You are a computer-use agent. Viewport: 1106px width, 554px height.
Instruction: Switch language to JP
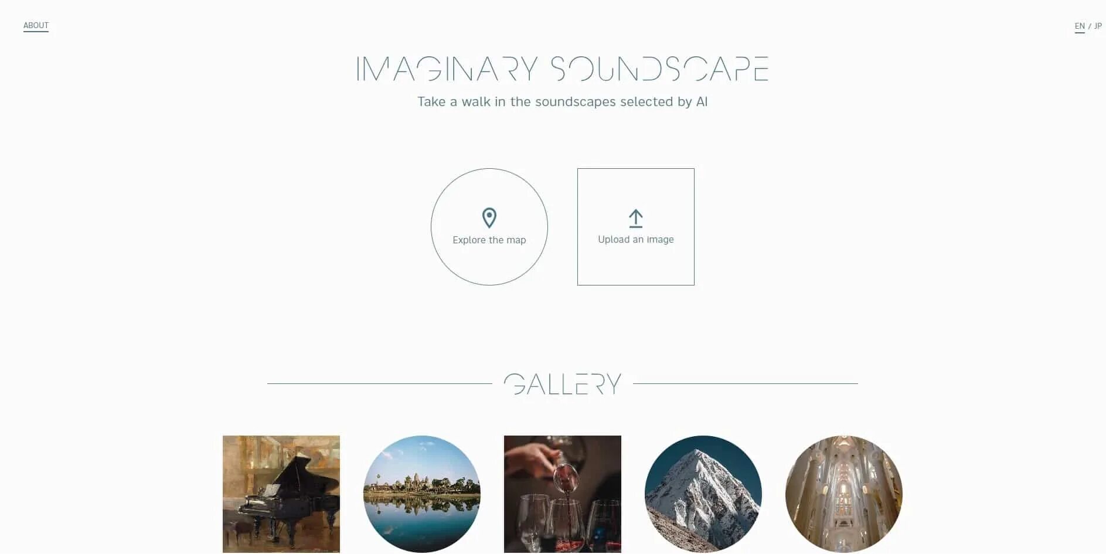(1098, 26)
